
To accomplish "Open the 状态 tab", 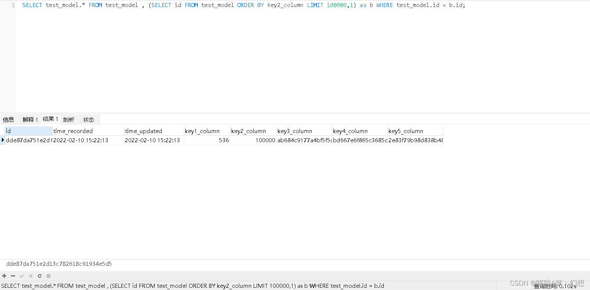I will tap(89, 119).
